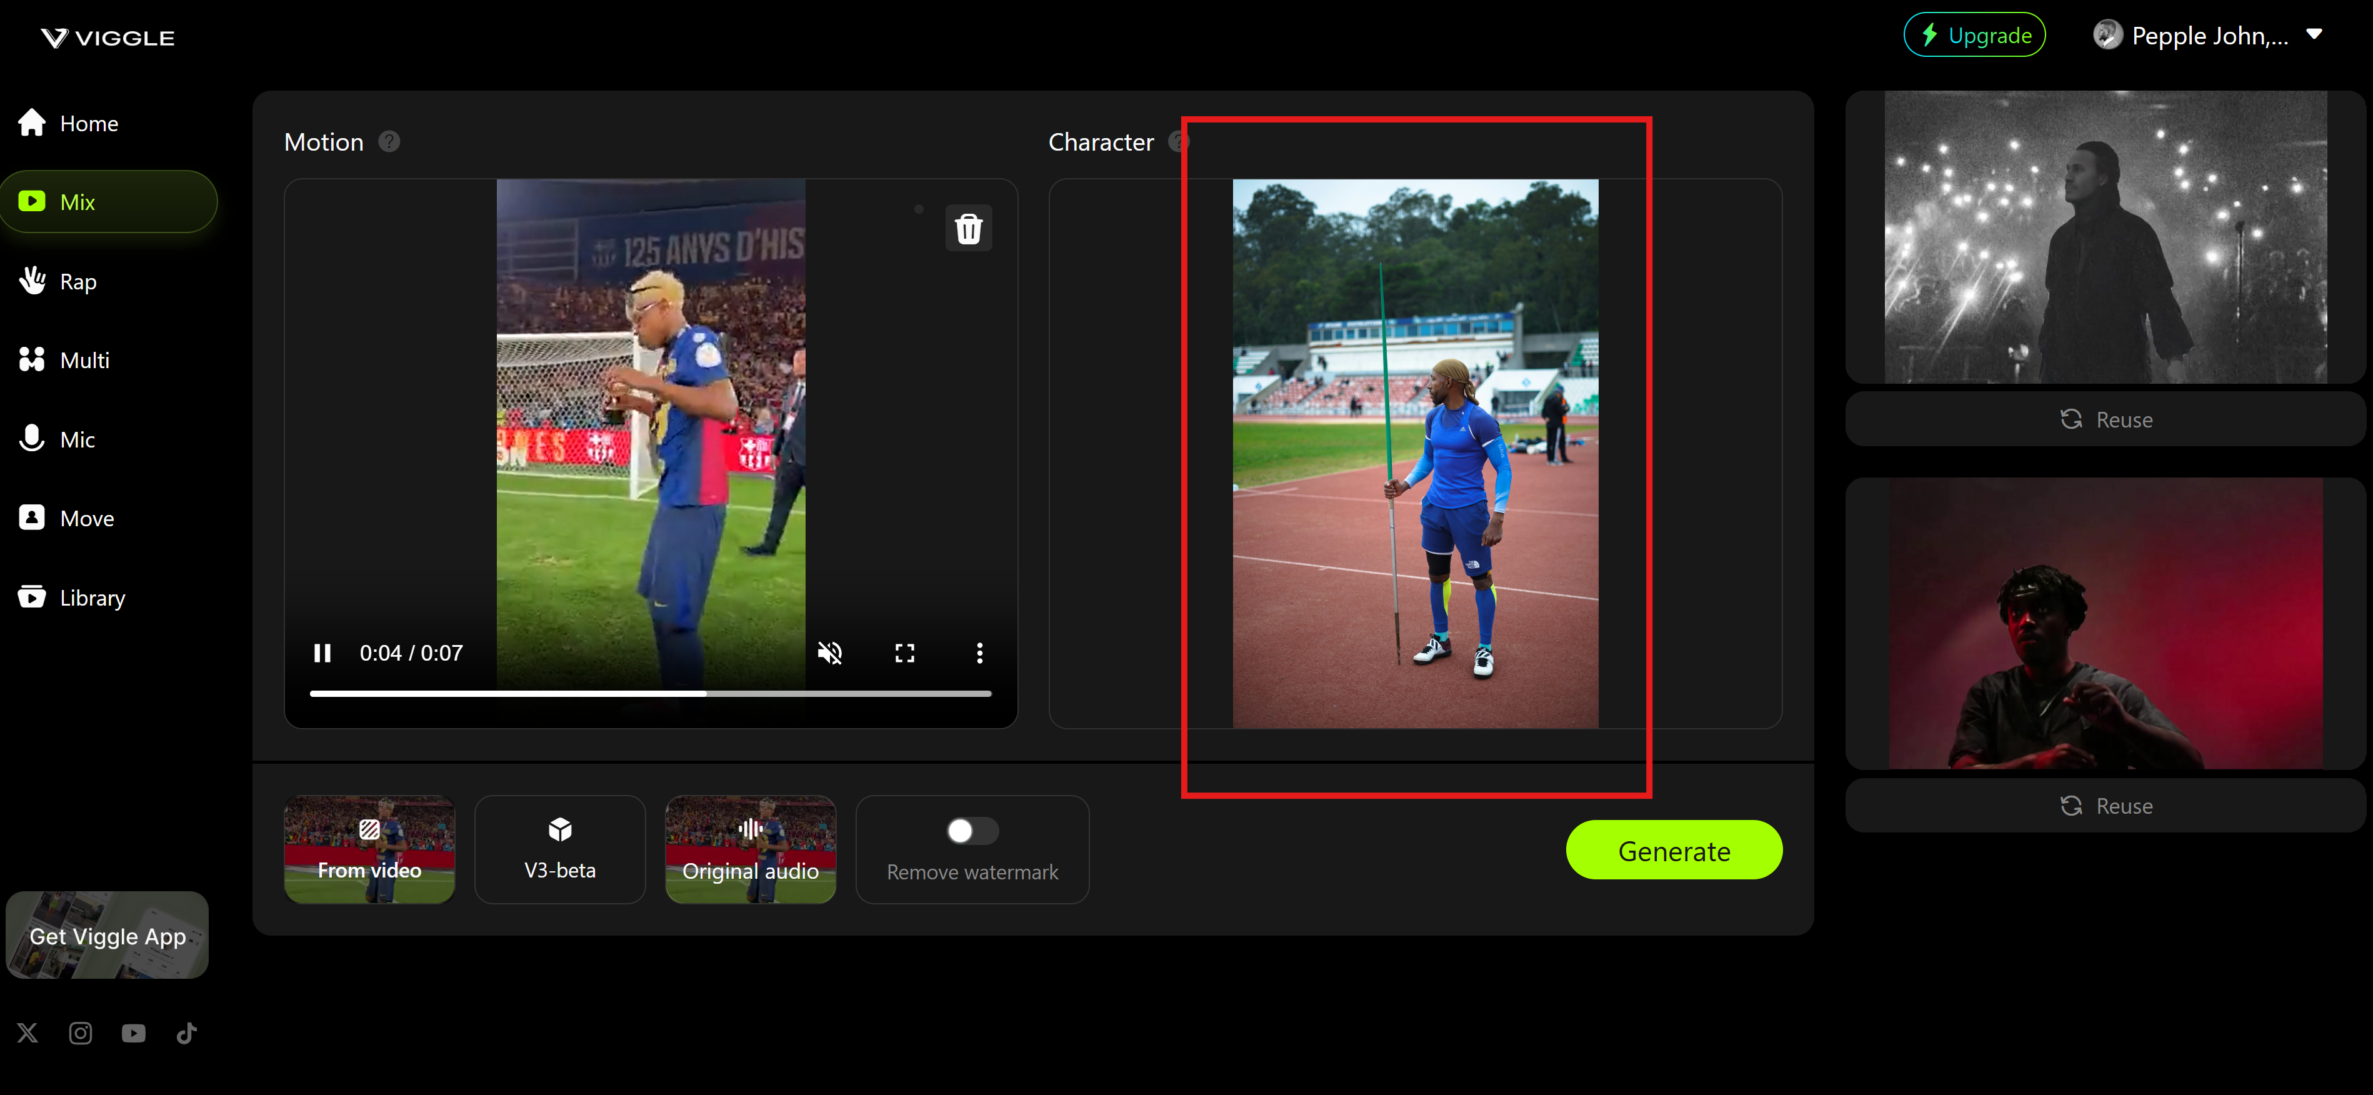Reuse the black-and-white concert video

pyautogui.click(x=2107, y=418)
